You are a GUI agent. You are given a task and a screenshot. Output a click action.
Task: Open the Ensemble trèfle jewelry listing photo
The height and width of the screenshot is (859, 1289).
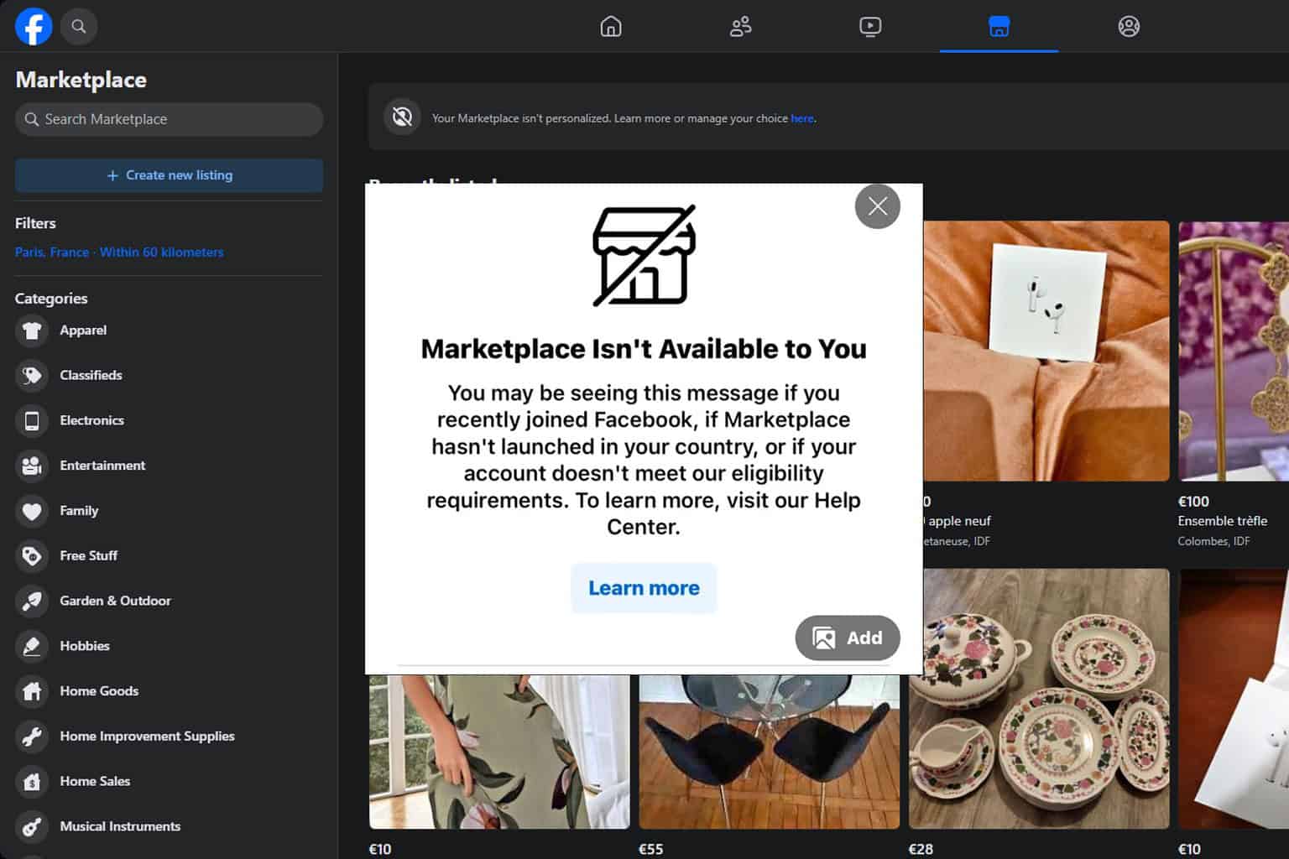[x=1234, y=351]
